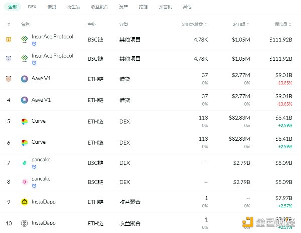Open the 资产 category tab

click(123, 7)
